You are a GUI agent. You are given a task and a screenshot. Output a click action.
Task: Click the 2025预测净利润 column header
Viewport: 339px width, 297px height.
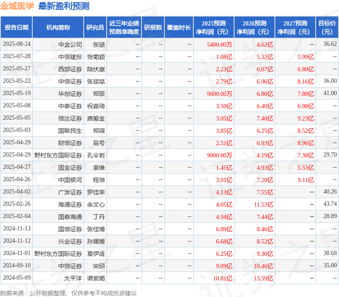[214, 28]
